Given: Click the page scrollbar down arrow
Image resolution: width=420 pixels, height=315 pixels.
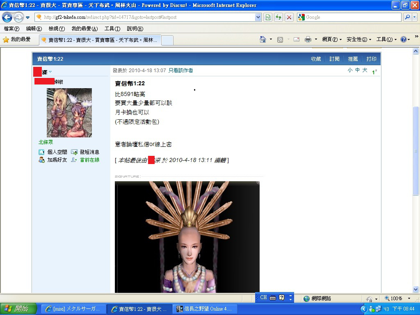Looking at the screenshot, I should pyautogui.click(x=416, y=289).
